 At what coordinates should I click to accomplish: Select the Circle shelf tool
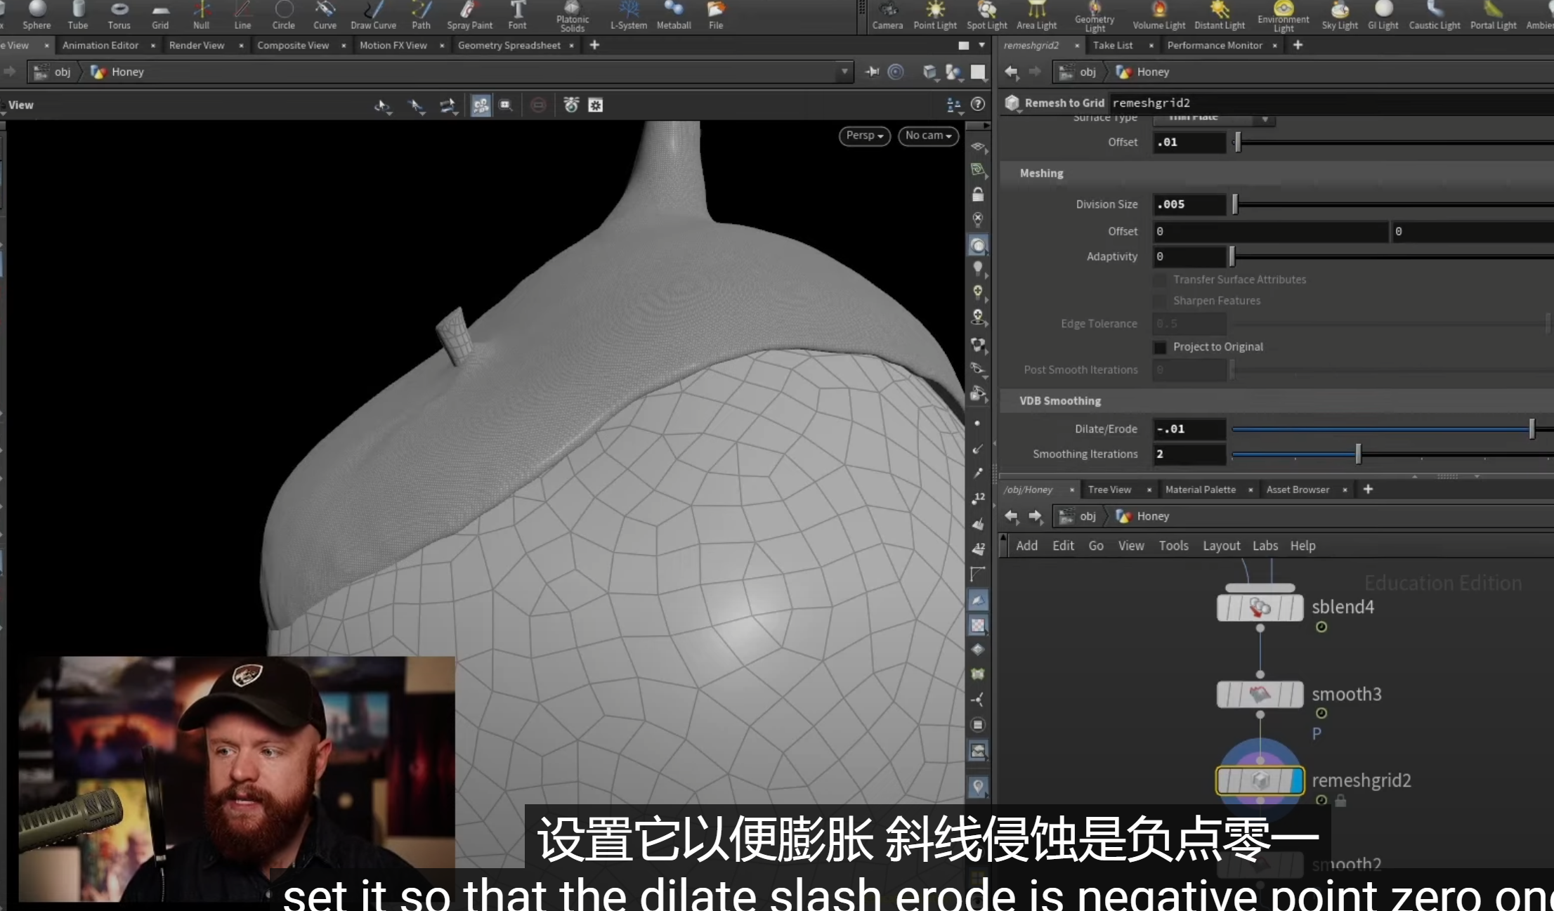(x=284, y=15)
